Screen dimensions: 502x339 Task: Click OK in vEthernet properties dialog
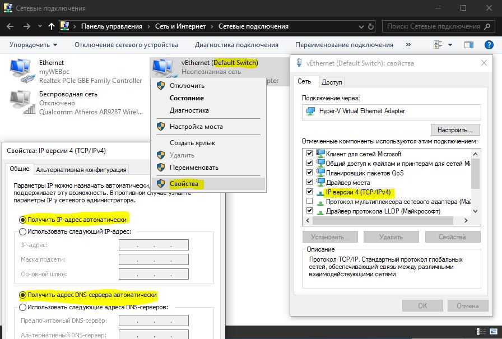point(422,306)
